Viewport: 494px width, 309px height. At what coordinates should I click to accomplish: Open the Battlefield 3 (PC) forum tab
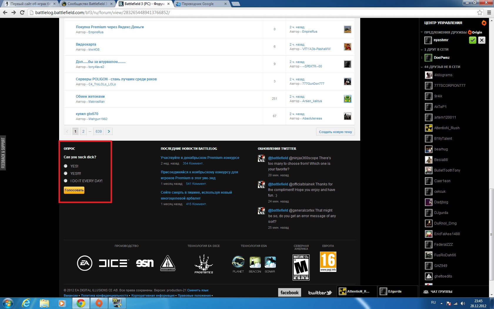point(145,4)
